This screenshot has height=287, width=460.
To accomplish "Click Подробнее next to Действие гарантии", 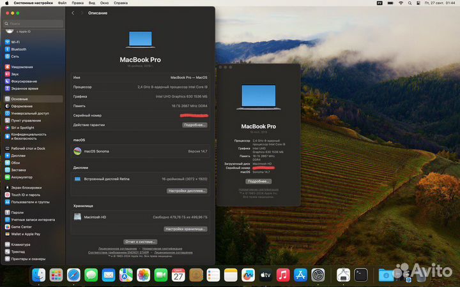I will tap(195, 125).
